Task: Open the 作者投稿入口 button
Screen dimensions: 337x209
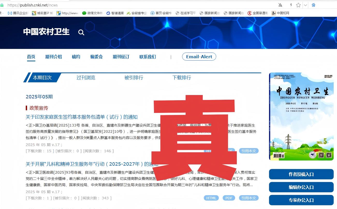Action: (301, 174)
